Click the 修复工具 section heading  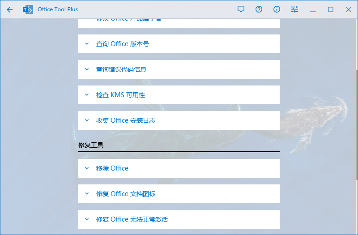coord(91,145)
